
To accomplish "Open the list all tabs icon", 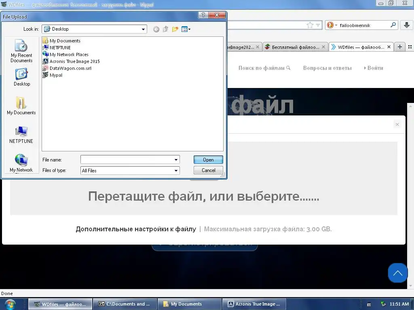I will (x=410, y=47).
